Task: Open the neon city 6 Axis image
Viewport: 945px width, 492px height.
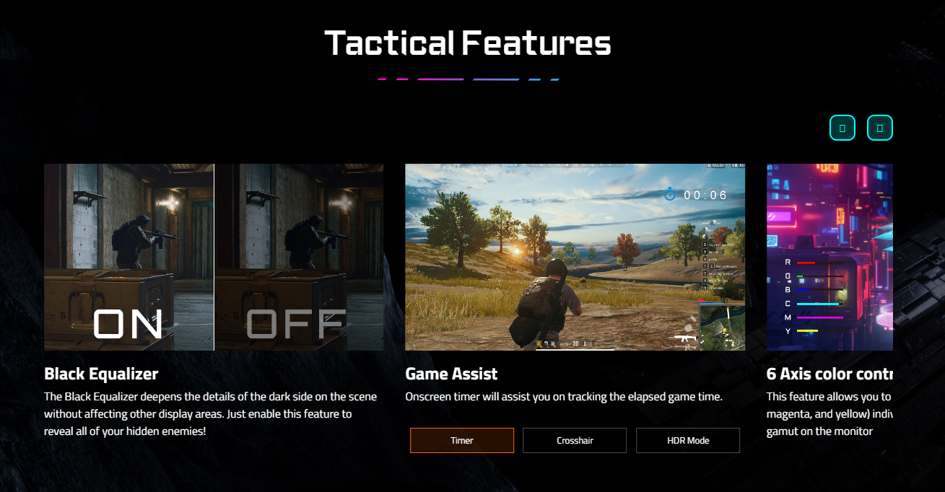Action: click(829, 257)
